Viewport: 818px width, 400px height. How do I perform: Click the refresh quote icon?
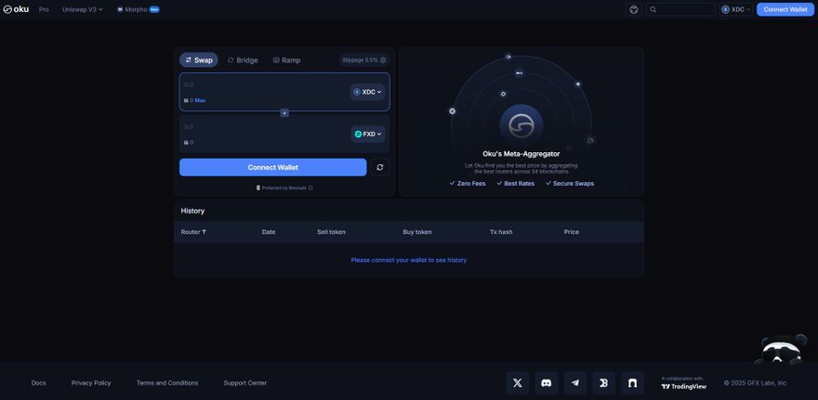coord(379,167)
